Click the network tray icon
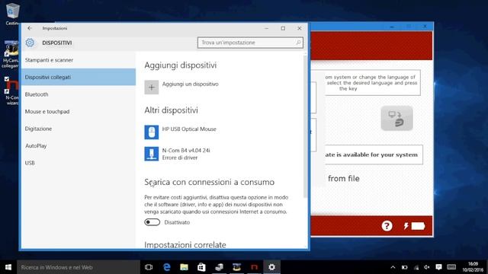The height and width of the screenshot is (274, 488). 416,267
